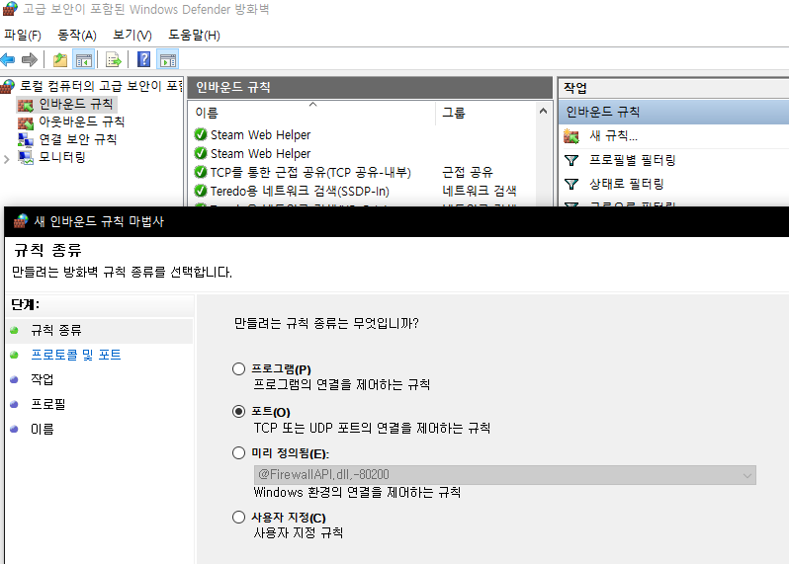Viewport: 789px width, 564px height.
Task: Click the Forward arrow toolbar icon
Action: [x=30, y=60]
